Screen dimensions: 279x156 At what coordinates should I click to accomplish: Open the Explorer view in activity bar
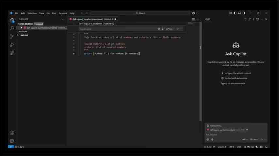(x=12, y=20)
